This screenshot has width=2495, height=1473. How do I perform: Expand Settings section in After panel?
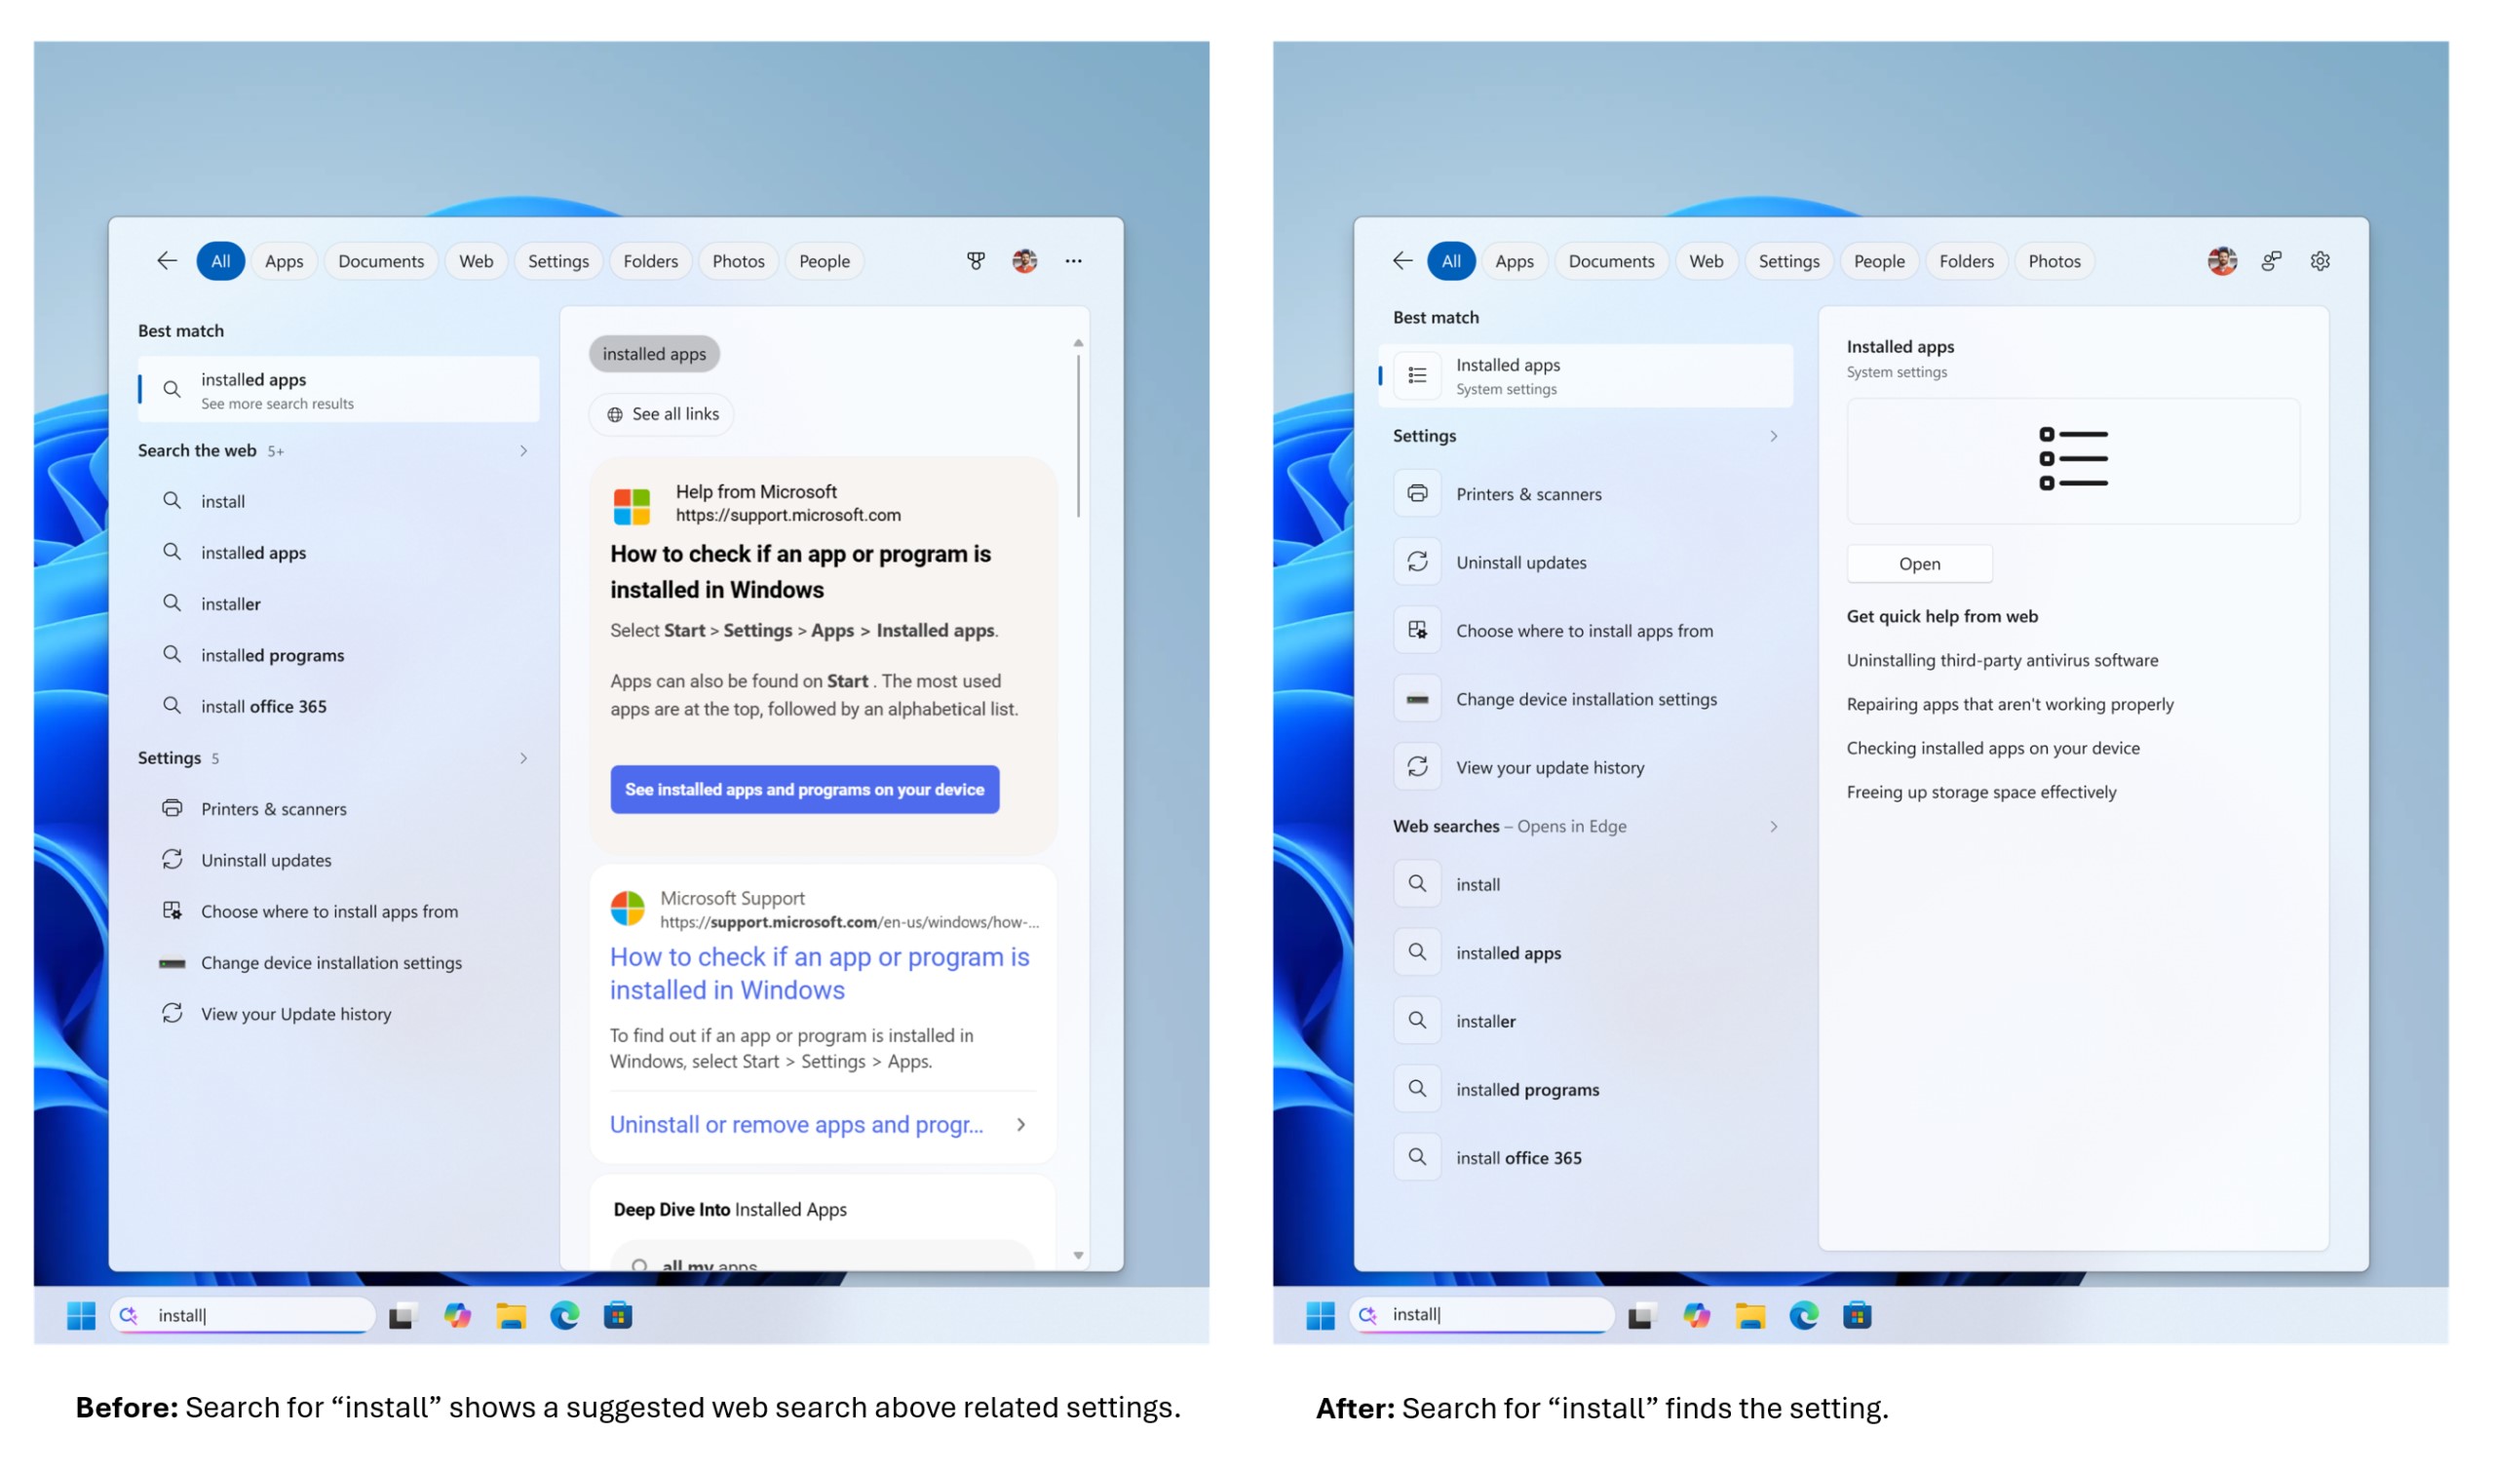pyautogui.click(x=1773, y=436)
